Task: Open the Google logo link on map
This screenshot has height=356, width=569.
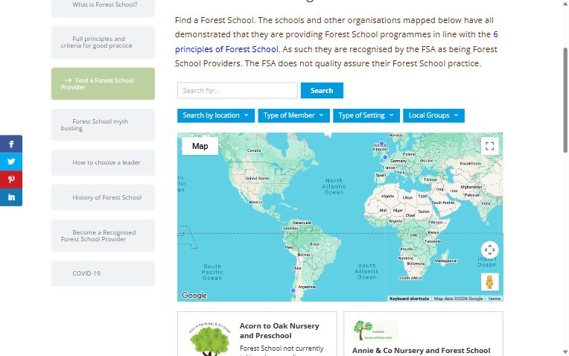Action: pyautogui.click(x=194, y=296)
